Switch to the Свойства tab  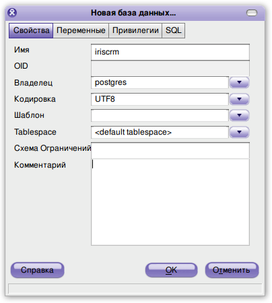click(31, 30)
